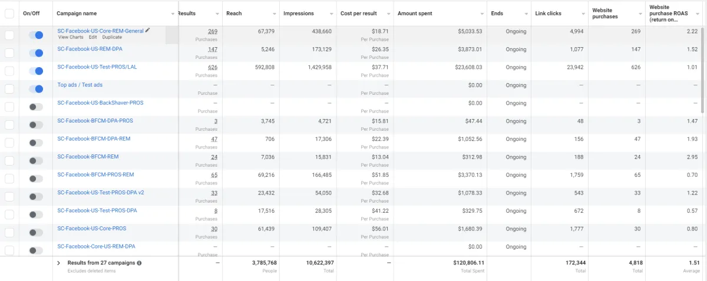The width and height of the screenshot is (707, 281).
Task: Tick the checkbox for Top ads / Test ads
Action: (9, 89)
